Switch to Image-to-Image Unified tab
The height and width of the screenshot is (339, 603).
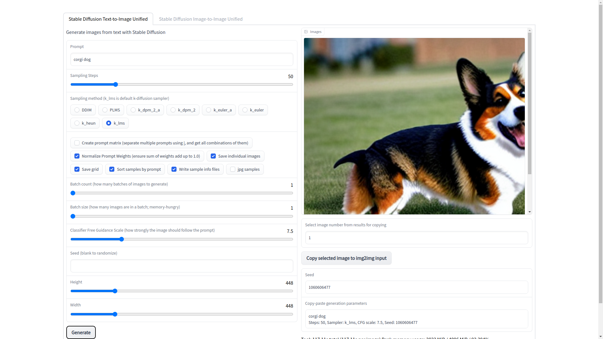[201, 19]
